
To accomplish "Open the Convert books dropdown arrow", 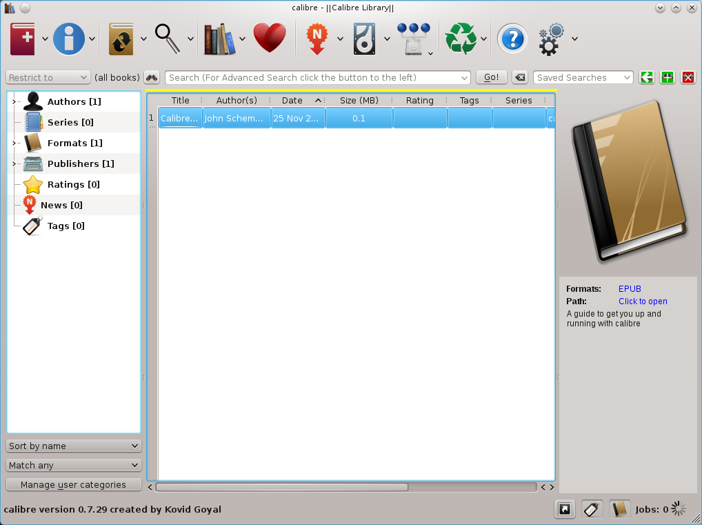I will [x=143, y=39].
